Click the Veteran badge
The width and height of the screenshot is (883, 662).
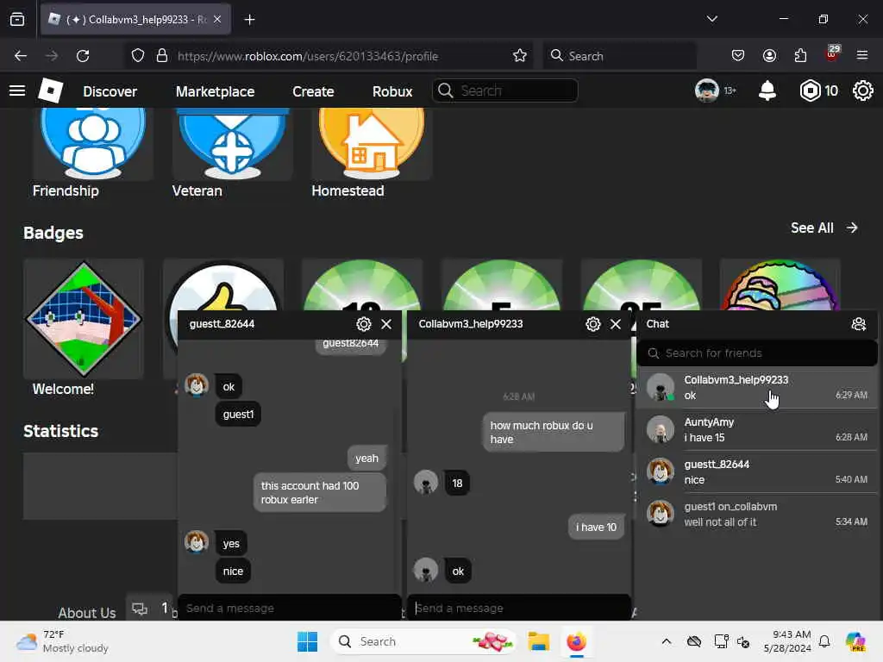pyautogui.click(x=231, y=142)
